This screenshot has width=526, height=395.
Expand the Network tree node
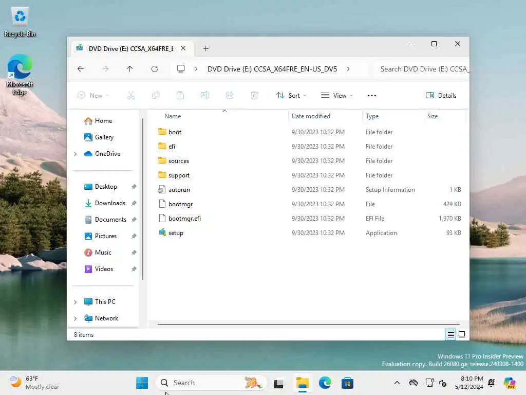point(76,318)
